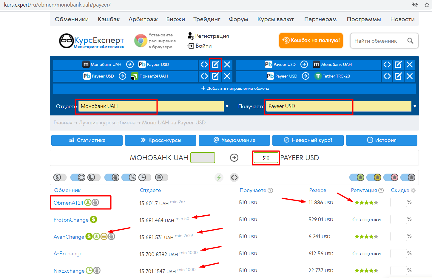
Task: Navigate to Курсы валют
Action: [276, 19]
